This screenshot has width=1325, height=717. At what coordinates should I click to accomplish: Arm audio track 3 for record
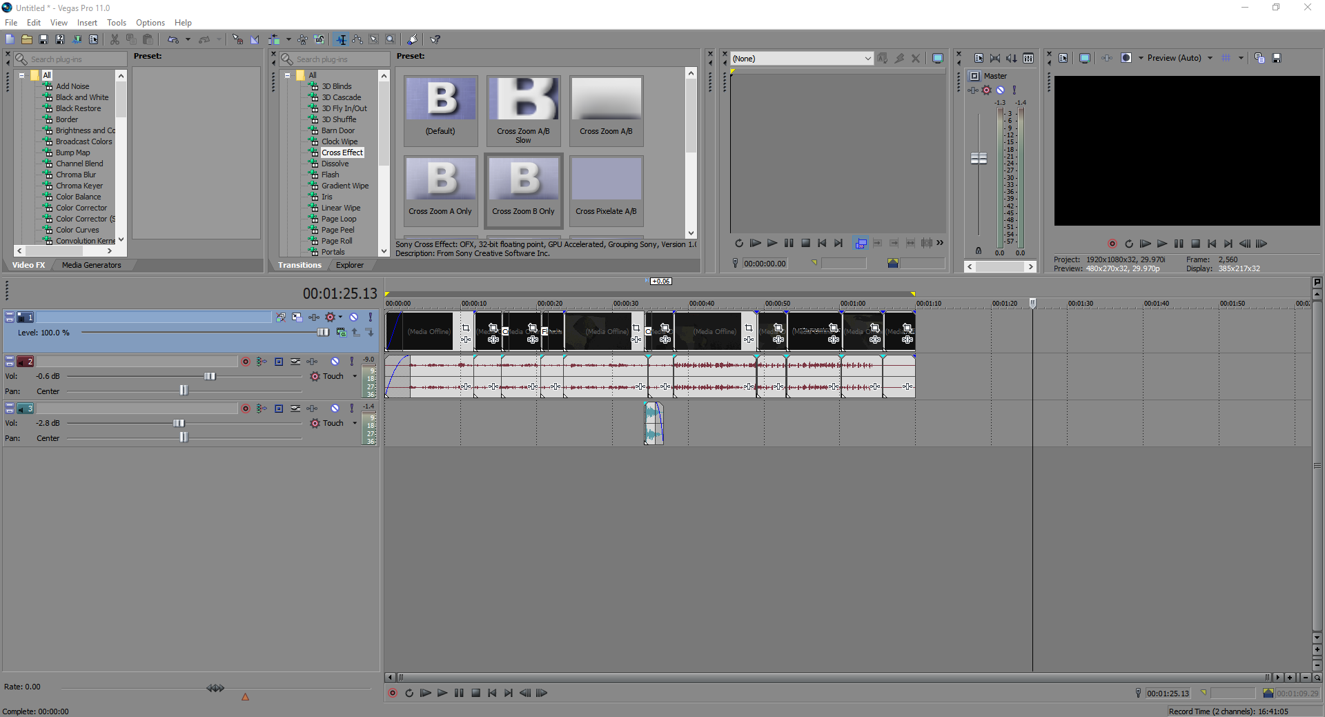point(246,409)
